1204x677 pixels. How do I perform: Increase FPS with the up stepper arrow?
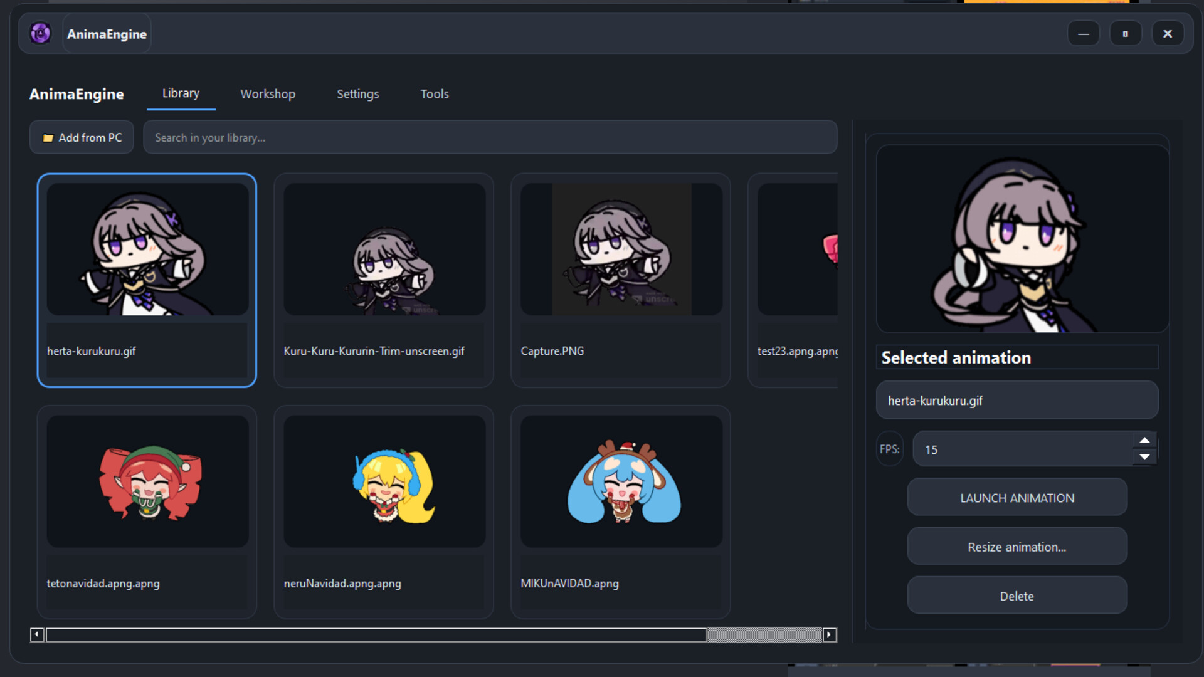click(1146, 440)
